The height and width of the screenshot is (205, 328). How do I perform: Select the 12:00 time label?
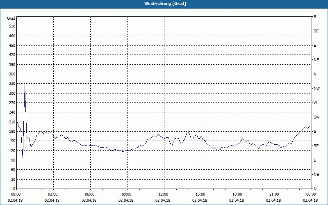(x=163, y=194)
